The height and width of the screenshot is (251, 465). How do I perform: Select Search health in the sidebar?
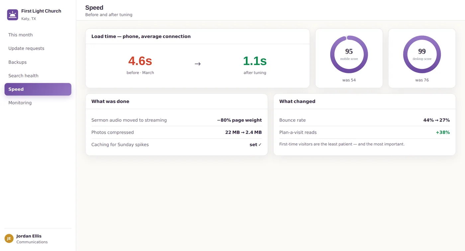tap(38, 76)
